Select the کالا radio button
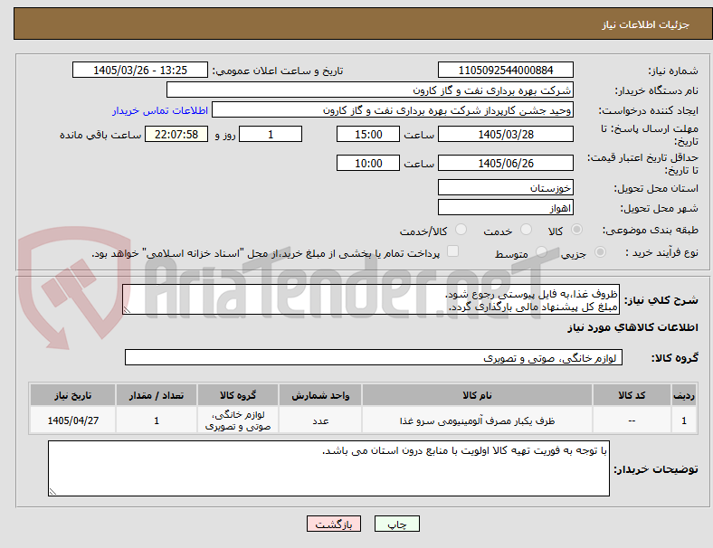Viewport: 713px width, 548px height. tap(576, 230)
